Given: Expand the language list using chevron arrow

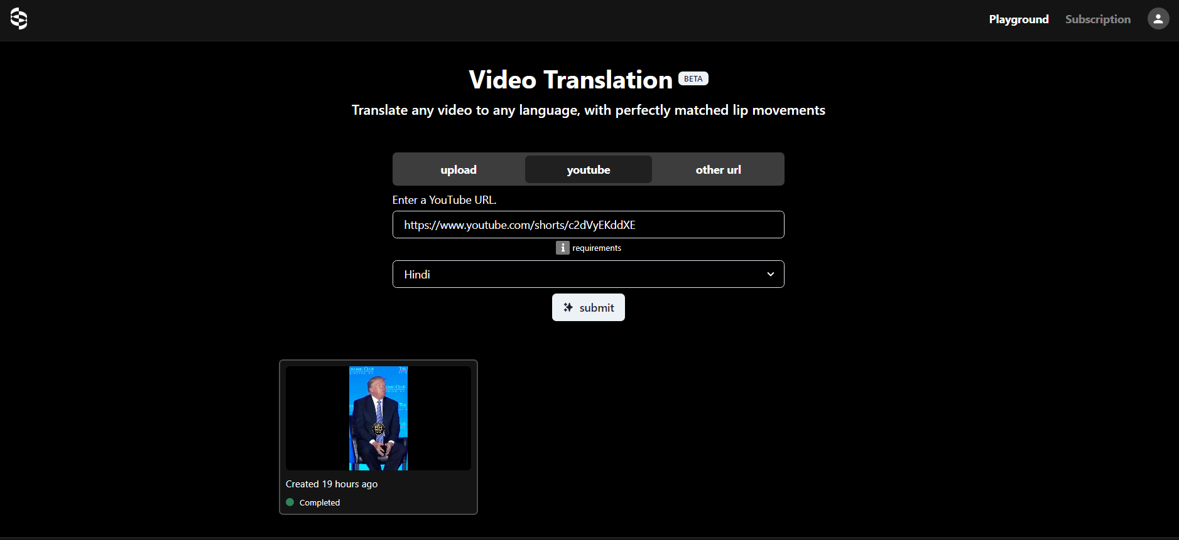Looking at the screenshot, I should tap(770, 274).
